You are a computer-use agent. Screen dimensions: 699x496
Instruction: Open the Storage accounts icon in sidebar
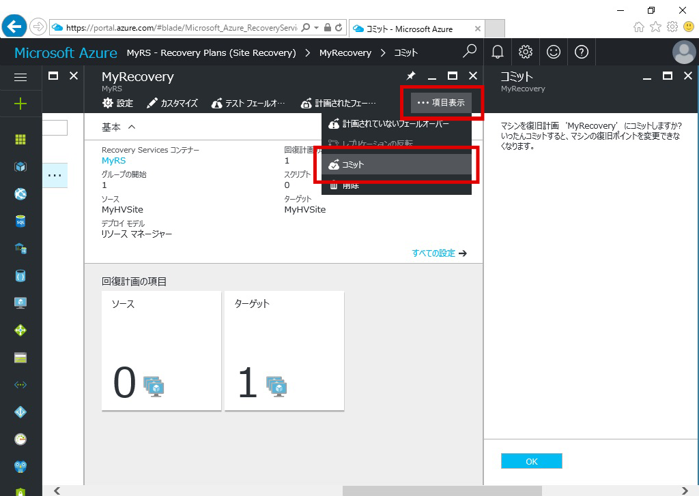coord(20,358)
